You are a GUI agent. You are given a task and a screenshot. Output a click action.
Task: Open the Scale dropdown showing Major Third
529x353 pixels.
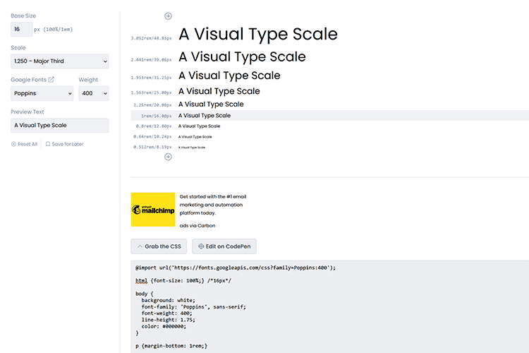point(60,61)
